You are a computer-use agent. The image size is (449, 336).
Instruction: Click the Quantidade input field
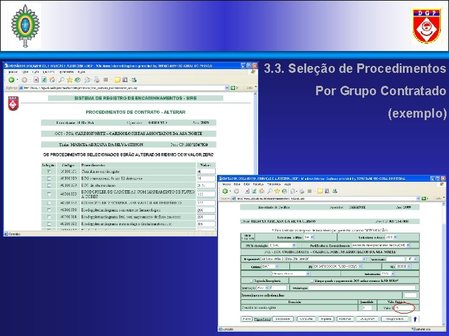367,308
